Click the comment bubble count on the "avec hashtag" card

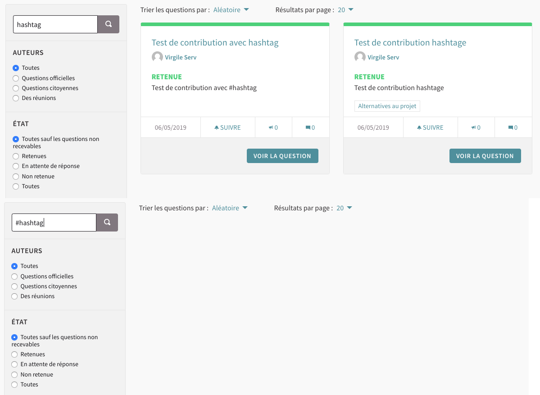pyautogui.click(x=310, y=127)
